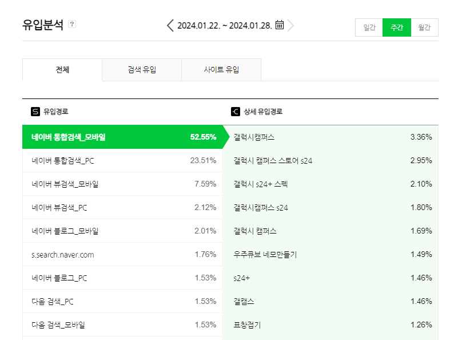466x340 pixels.
Task: Select the 네이버 뷰검색_모바일 row
Action: coord(122,184)
